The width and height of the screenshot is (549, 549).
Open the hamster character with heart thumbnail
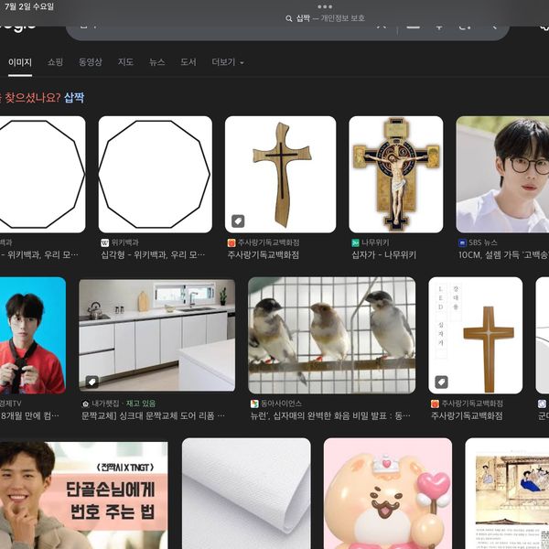(388, 493)
